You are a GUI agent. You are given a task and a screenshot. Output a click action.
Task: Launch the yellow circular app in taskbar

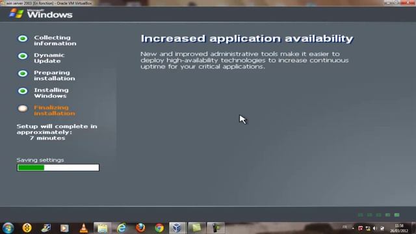tap(27, 228)
